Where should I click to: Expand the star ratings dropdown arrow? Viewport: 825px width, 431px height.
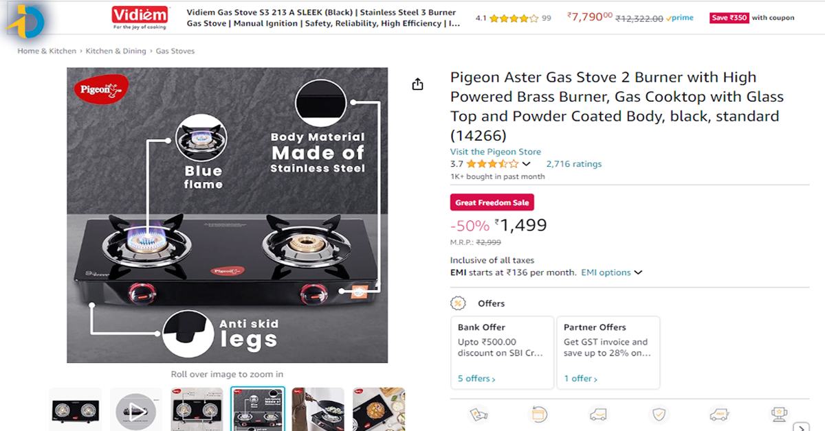point(527,164)
